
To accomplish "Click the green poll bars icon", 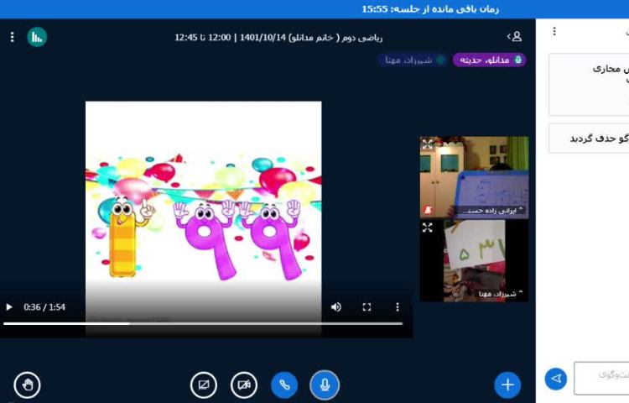I will click(x=37, y=37).
